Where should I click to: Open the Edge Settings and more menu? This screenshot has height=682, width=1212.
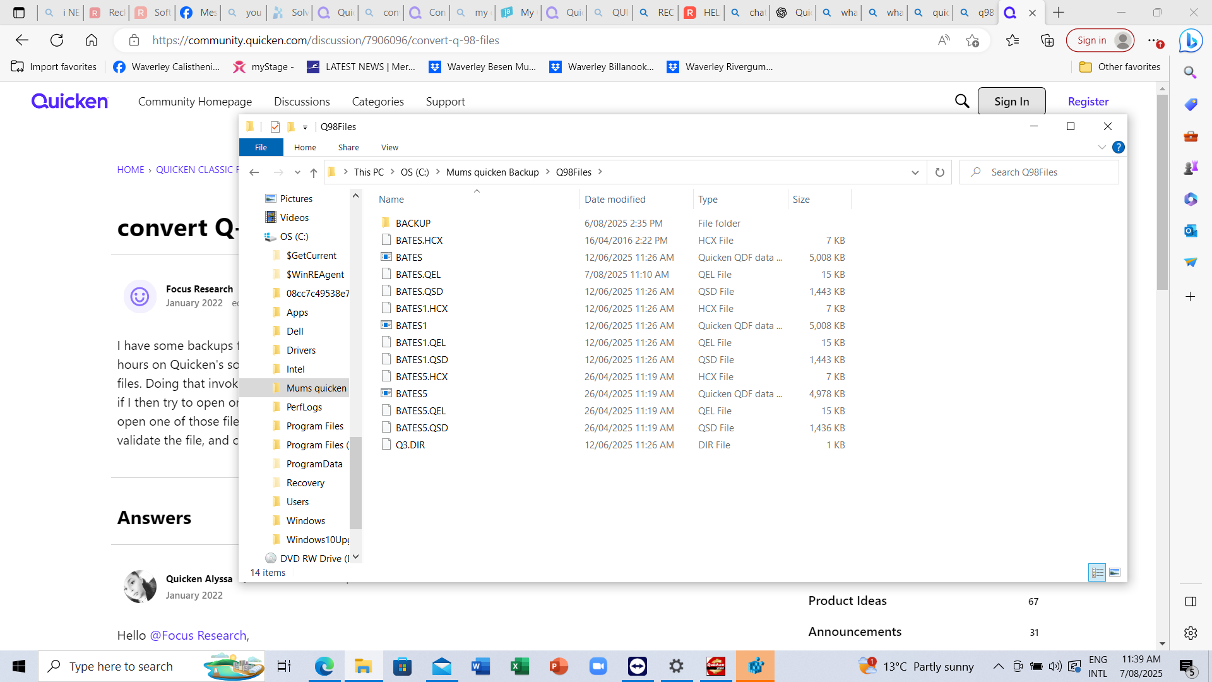1154,40
